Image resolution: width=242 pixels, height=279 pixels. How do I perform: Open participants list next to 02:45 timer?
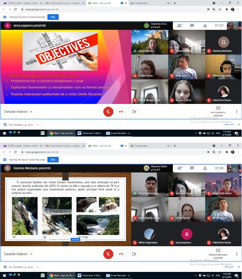pyautogui.click(x=180, y=168)
